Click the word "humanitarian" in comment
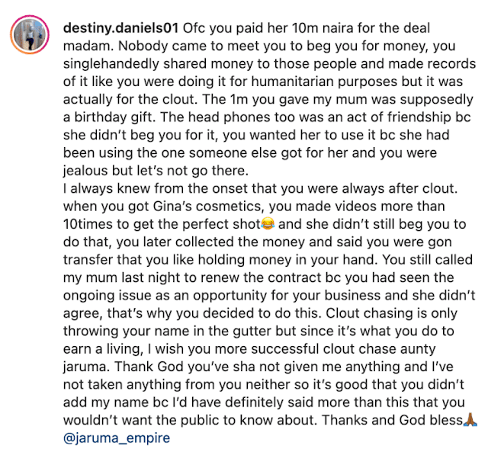The image size is (488, 455). [x=292, y=82]
